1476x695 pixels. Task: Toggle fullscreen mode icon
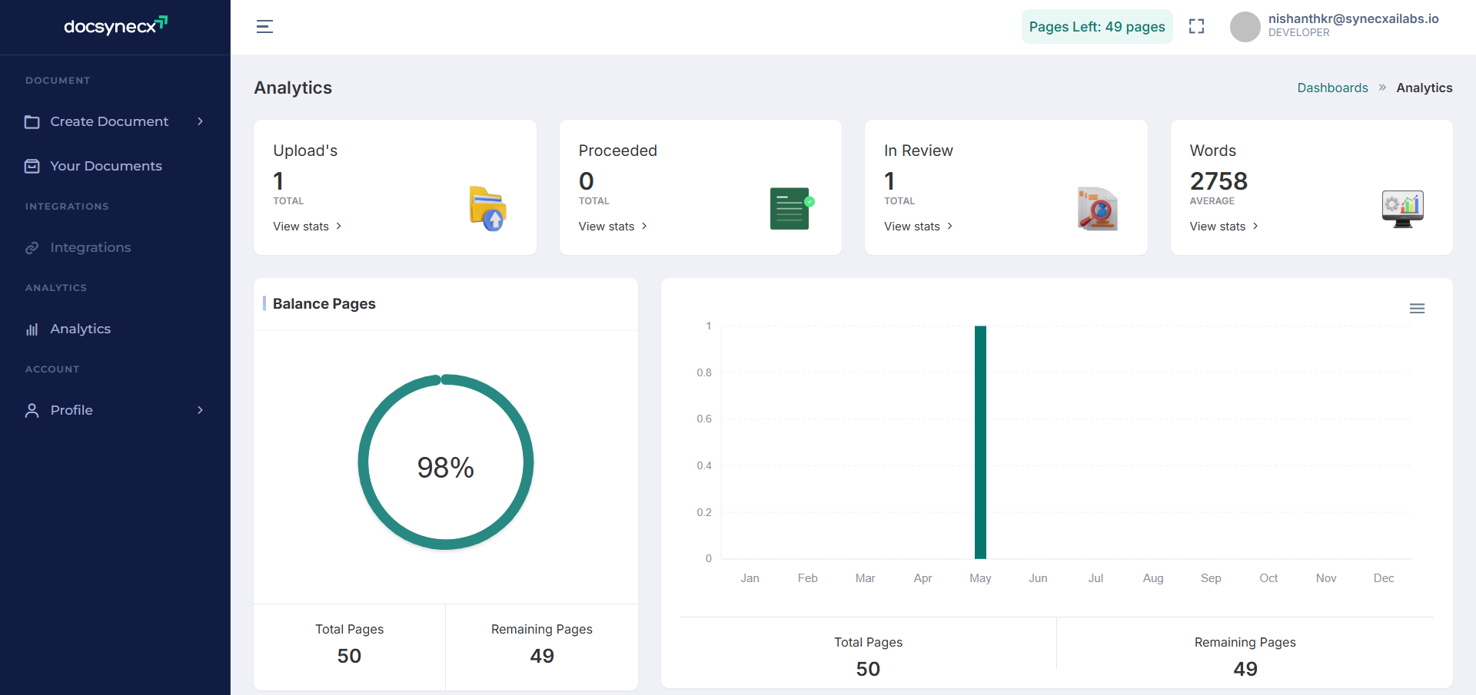click(1196, 27)
